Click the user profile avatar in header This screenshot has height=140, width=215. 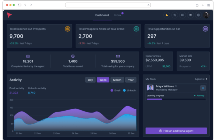click(206, 15)
